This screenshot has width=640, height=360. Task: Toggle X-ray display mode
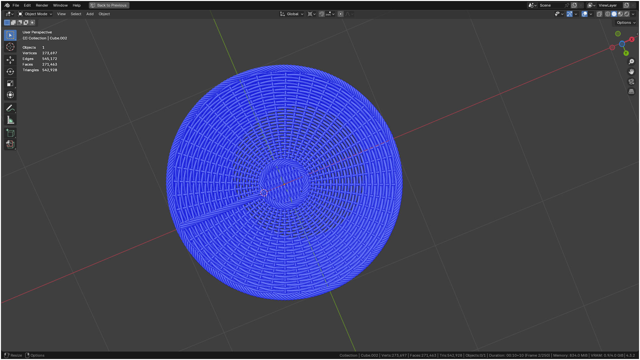click(599, 14)
